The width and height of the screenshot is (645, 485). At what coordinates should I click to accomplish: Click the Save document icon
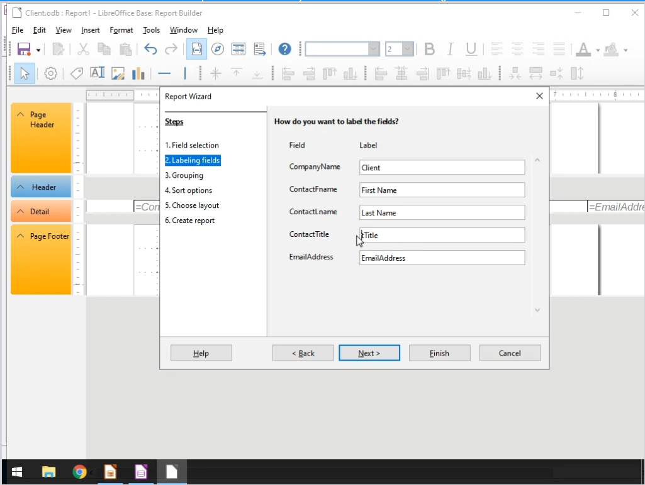pos(24,50)
